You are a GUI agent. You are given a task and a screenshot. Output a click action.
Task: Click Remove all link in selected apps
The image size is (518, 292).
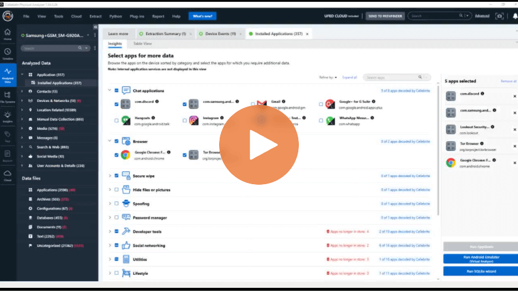(x=508, y=81)
